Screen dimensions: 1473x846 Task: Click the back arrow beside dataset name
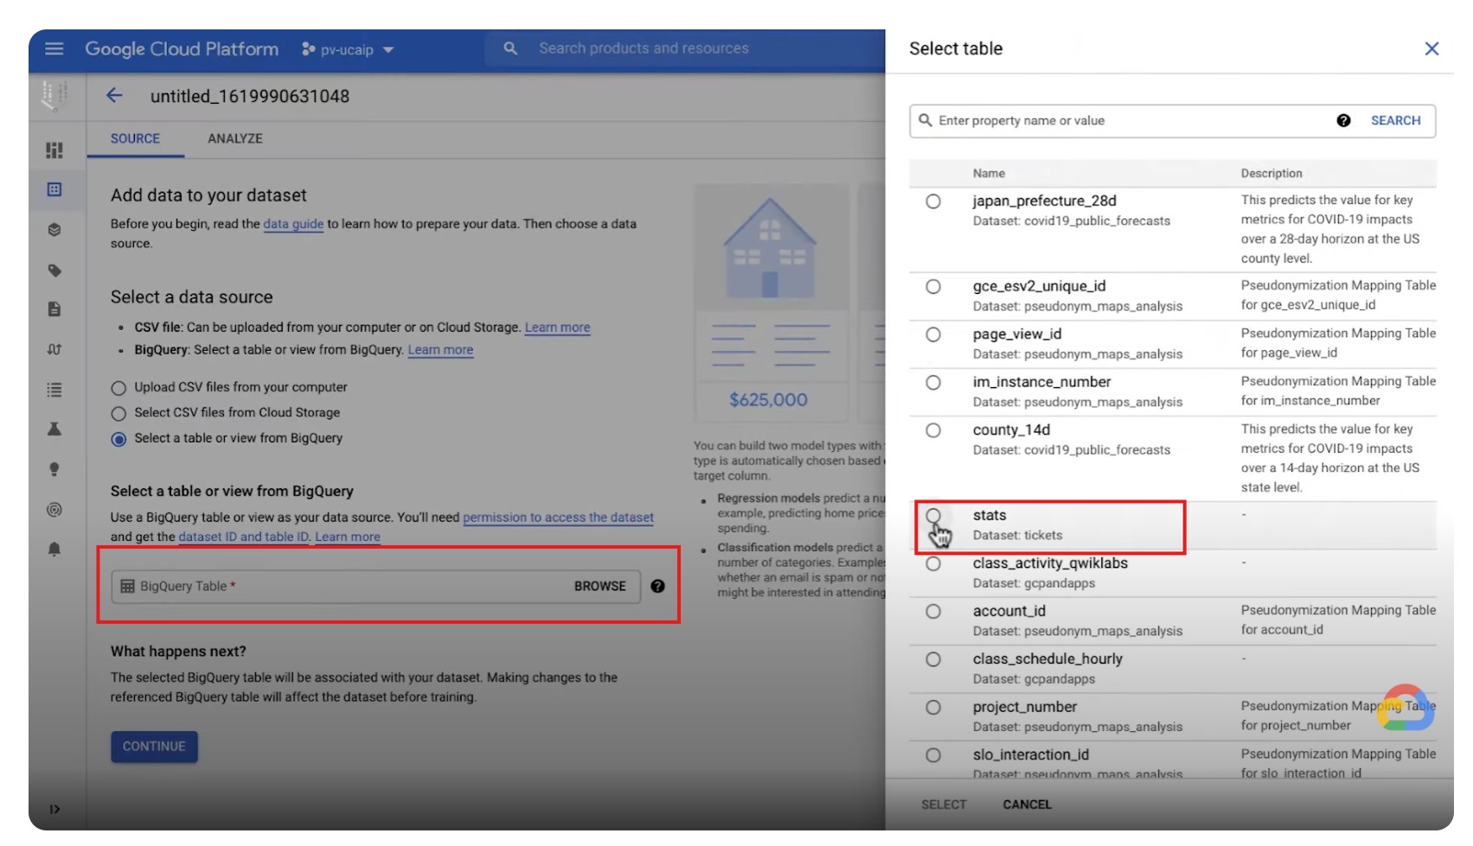click(114, 96)
